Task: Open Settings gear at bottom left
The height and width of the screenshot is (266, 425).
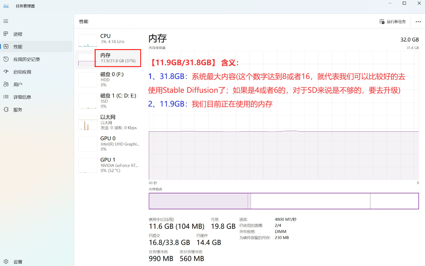Action: (6, 262)
